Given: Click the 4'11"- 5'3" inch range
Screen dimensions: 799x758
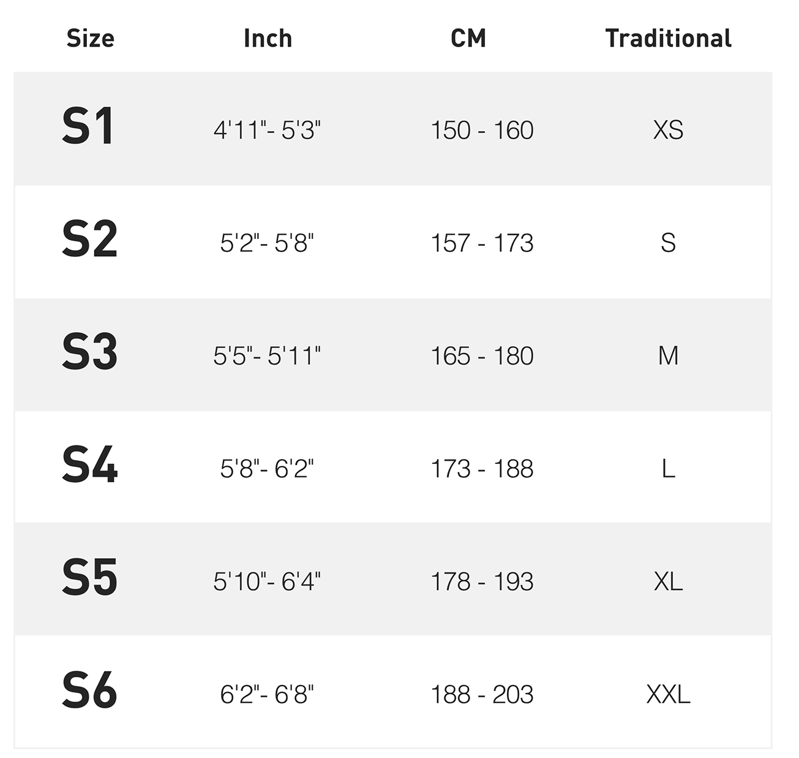Looking at the screenshot, I should tap(267, 130).
